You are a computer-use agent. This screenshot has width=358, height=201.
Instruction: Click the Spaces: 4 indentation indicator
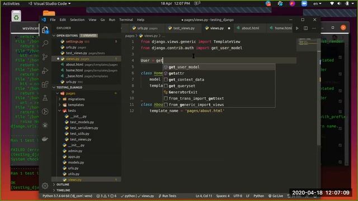pyautogui.click(x=223, y=196)
